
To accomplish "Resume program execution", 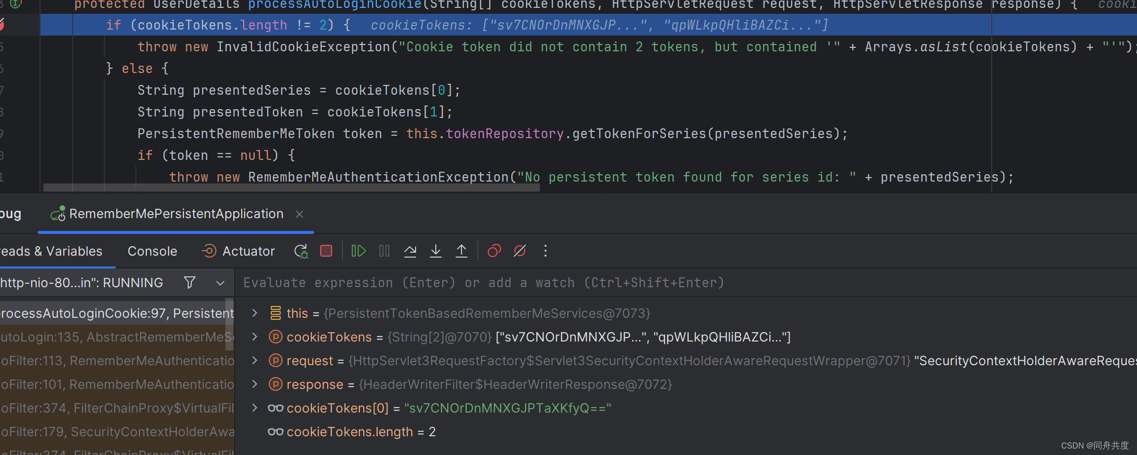I will [358, 251].
